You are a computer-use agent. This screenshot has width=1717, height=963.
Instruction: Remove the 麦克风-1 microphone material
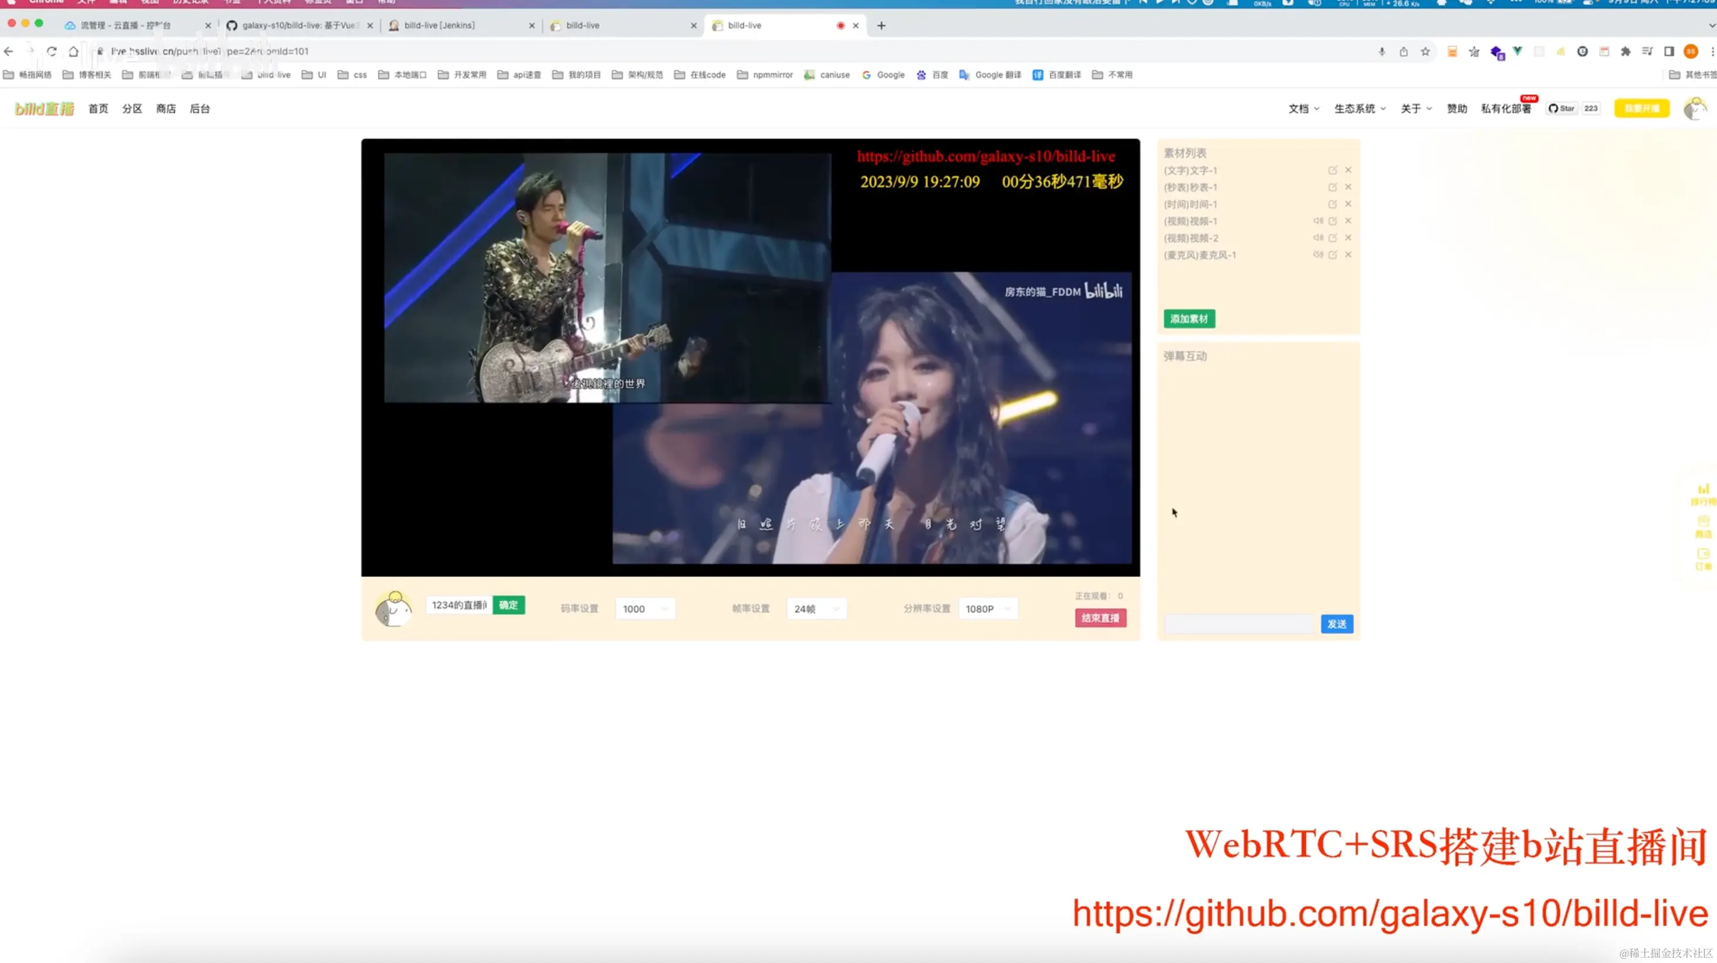1348,255
